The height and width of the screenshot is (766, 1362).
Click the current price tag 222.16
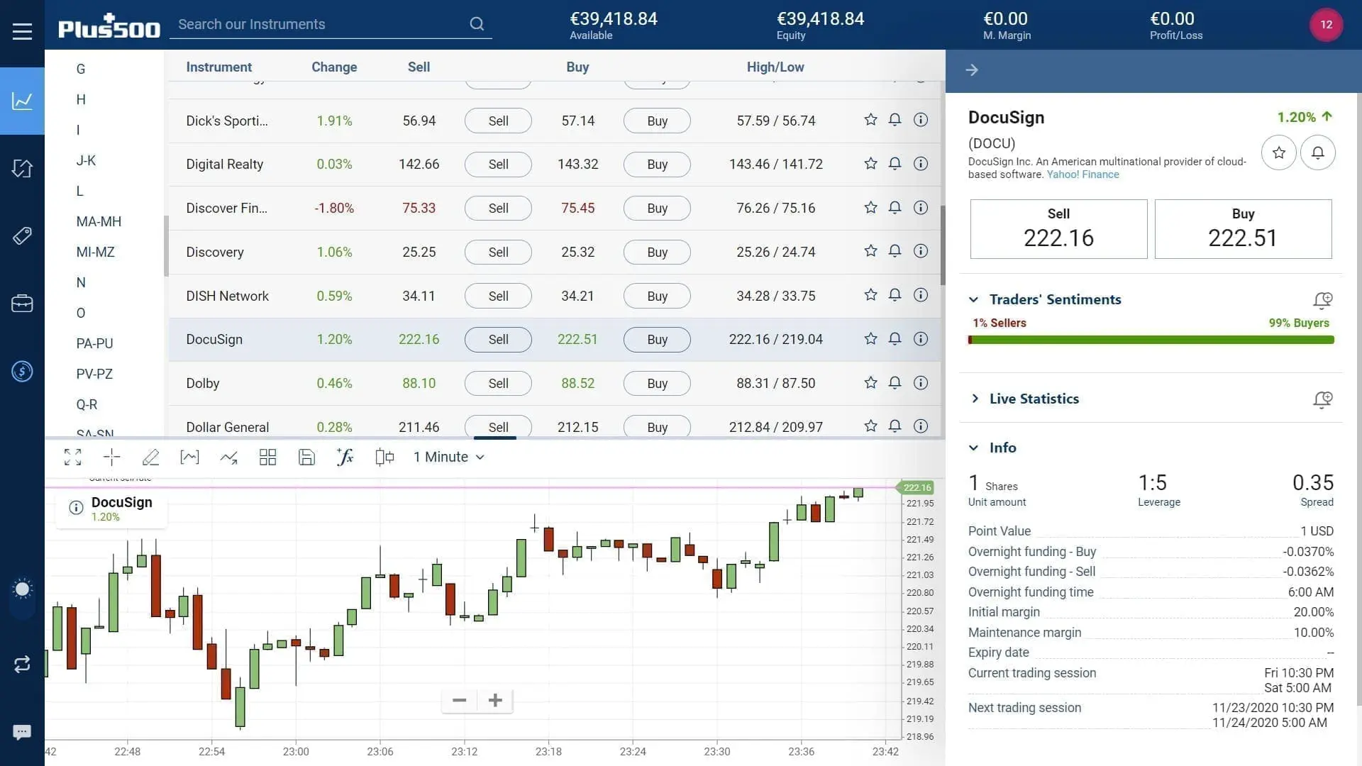click(x=917, y=487)
